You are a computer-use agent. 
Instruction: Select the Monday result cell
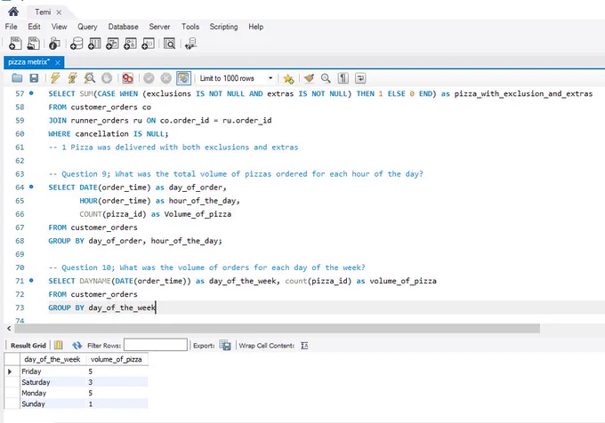pyautogui.click(x=52, y=393)
